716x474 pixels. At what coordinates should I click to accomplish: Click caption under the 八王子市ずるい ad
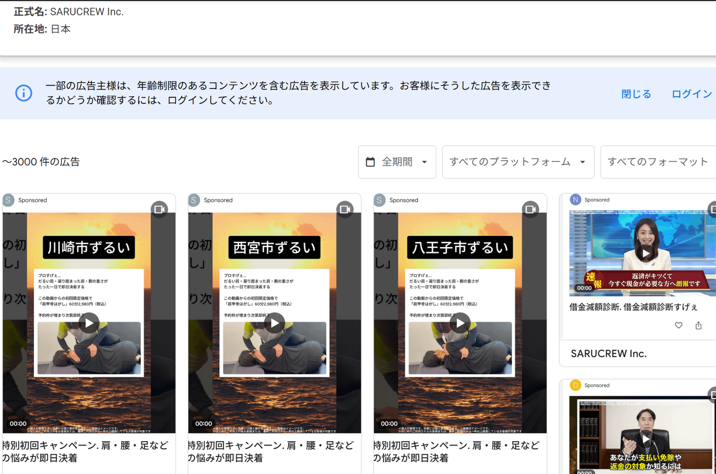coord(456,452)
